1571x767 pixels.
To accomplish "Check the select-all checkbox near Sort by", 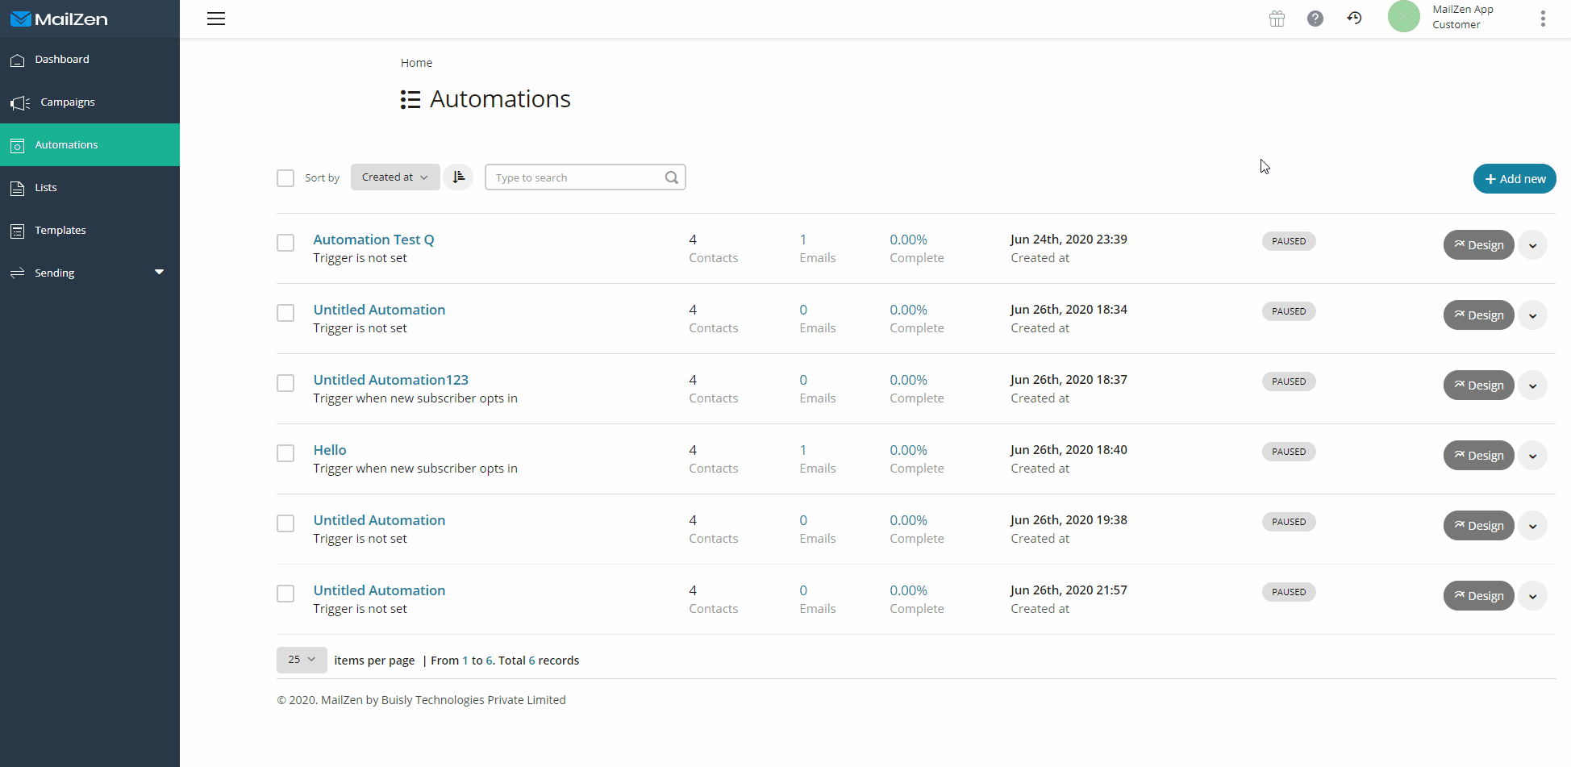I will (x=285, y=178).
